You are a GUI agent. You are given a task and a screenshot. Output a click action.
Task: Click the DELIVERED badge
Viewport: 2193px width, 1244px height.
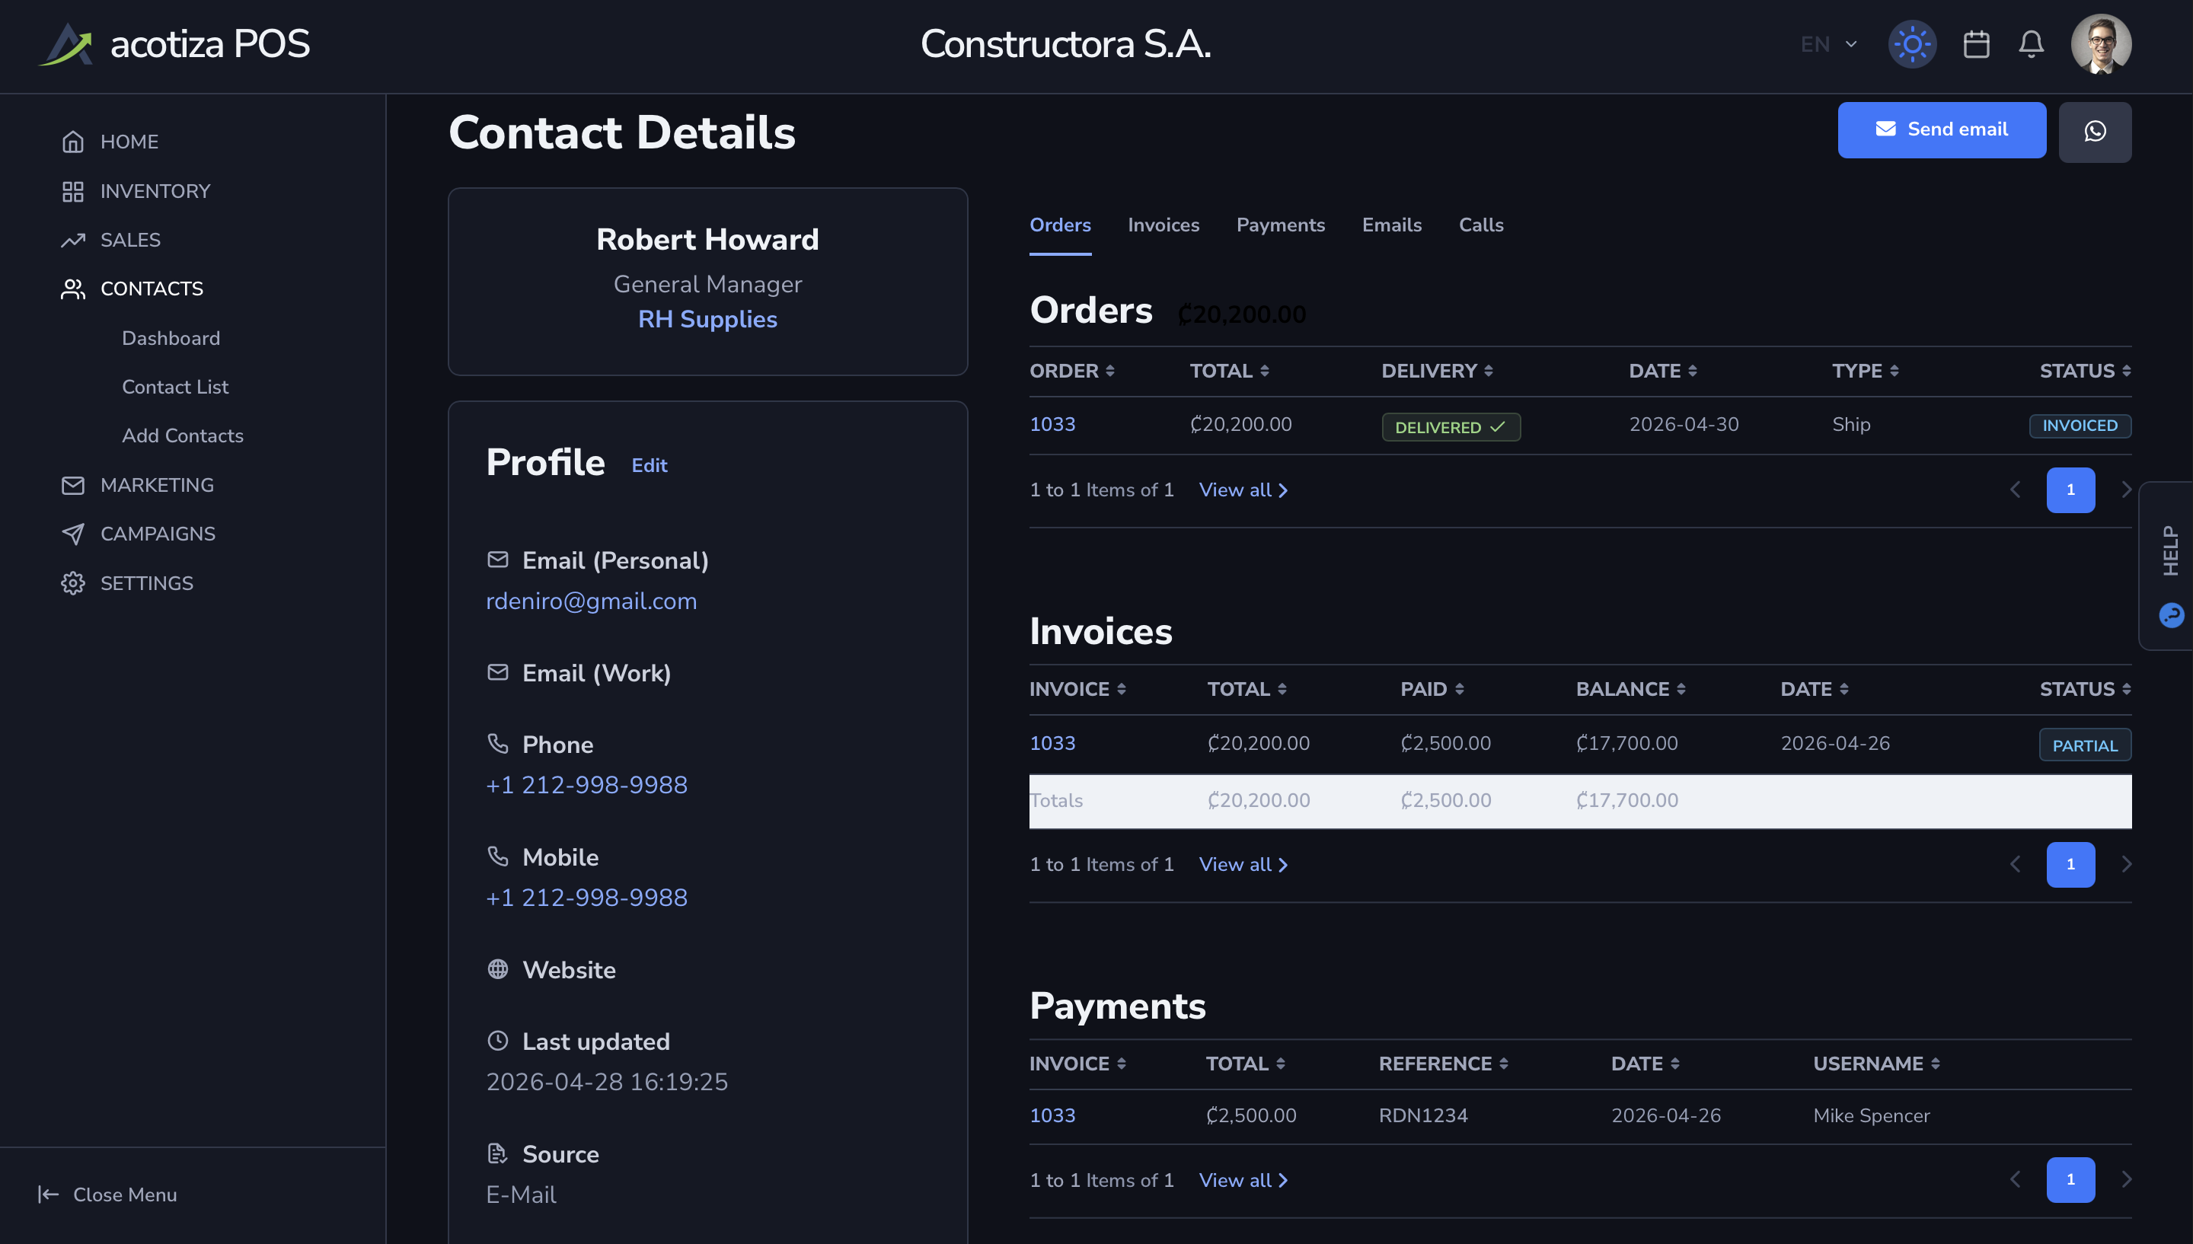tap(1451, 427)
